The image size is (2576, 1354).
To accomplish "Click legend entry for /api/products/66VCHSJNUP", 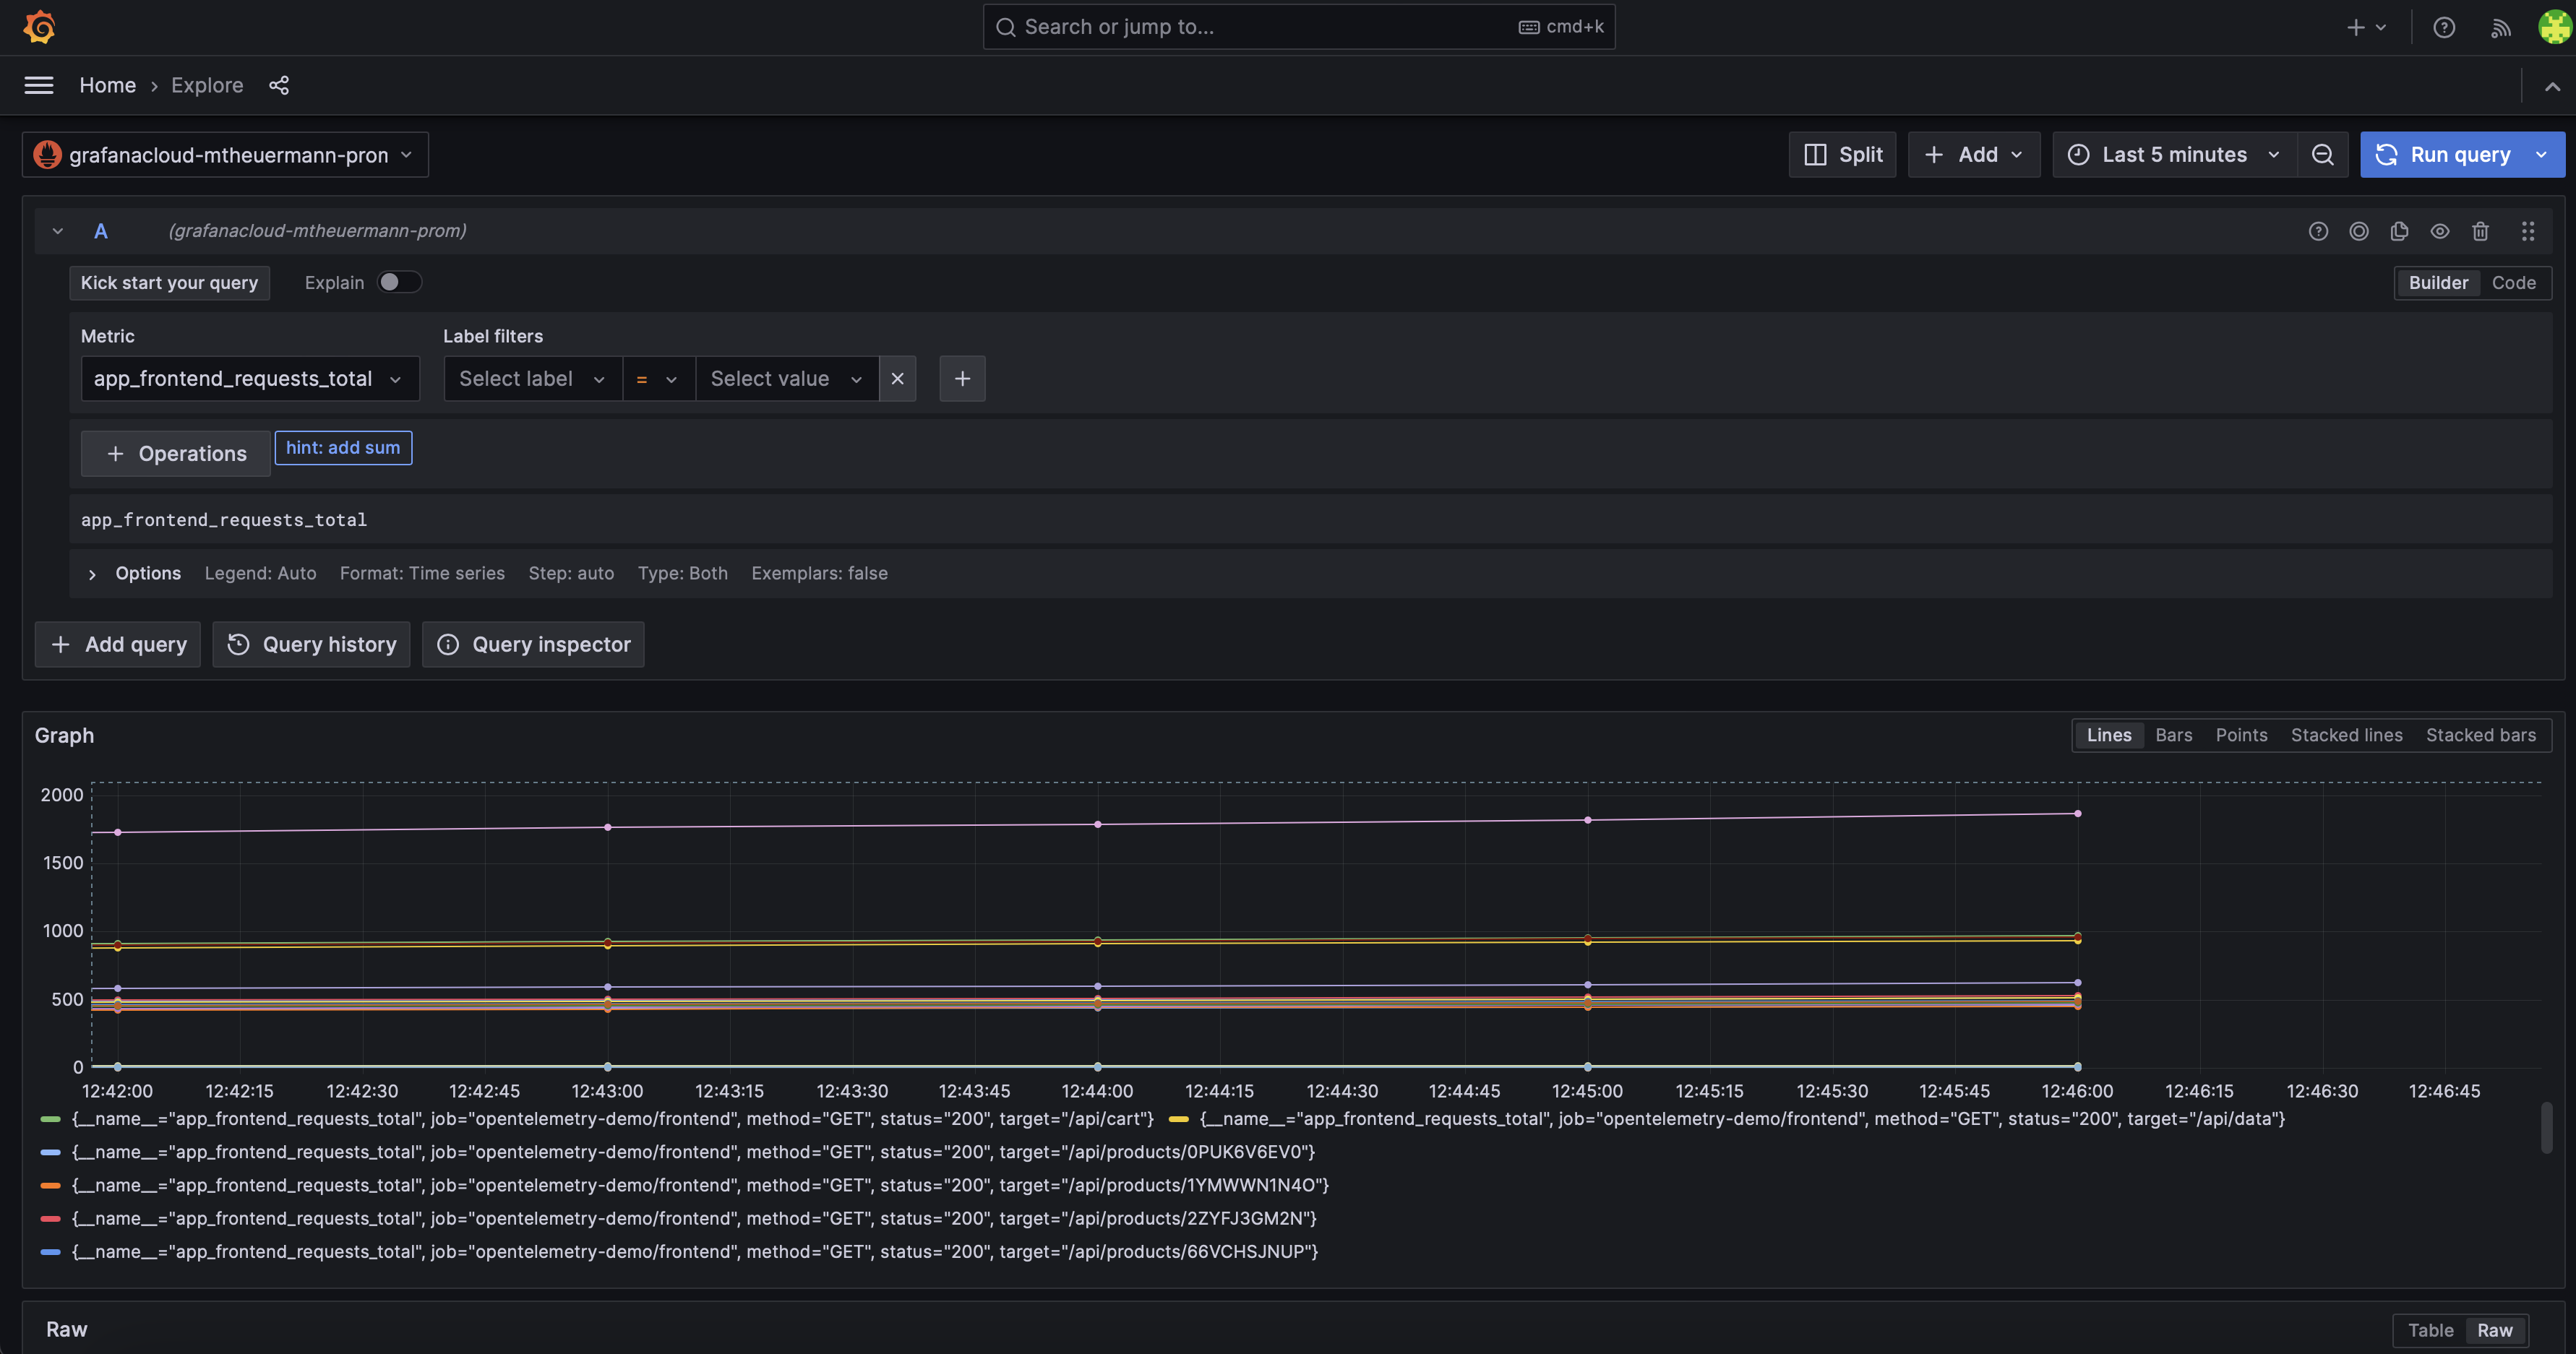I will click(695, 1252).
